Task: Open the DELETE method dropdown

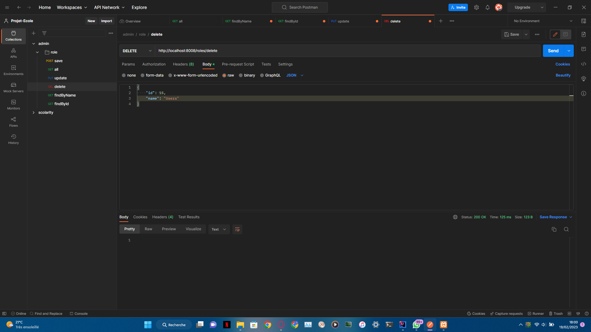Action: pyautogui.click(x=137, y=51)
